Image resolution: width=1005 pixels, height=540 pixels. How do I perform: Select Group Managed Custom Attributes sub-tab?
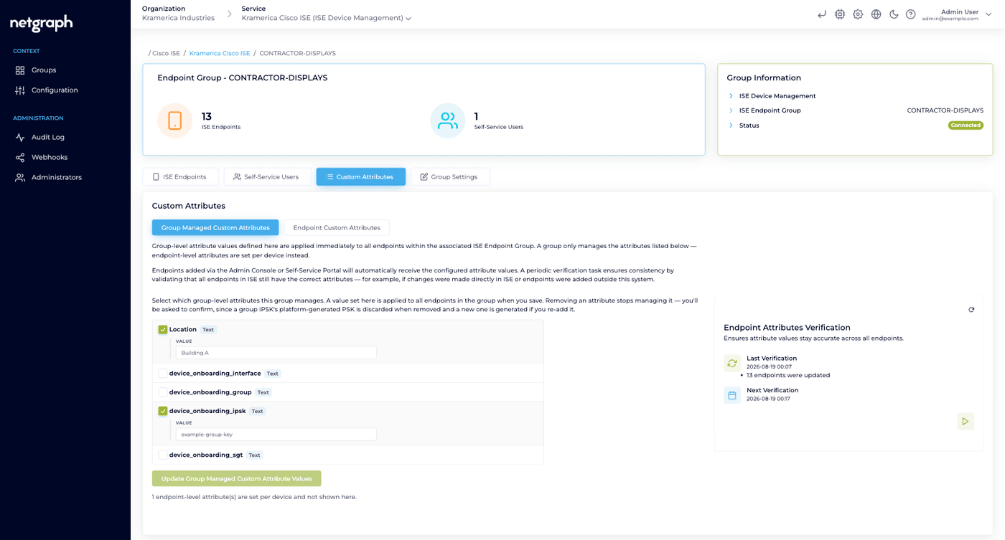(x=215, y=227)
